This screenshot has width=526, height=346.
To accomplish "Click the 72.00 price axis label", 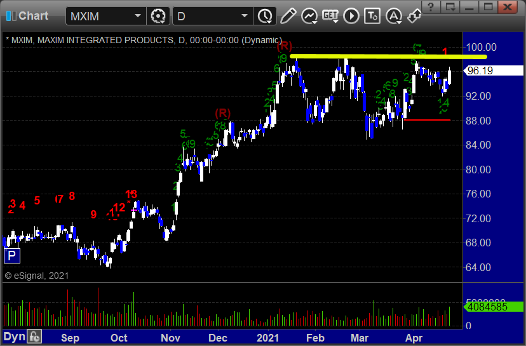I will pos(478,218).
